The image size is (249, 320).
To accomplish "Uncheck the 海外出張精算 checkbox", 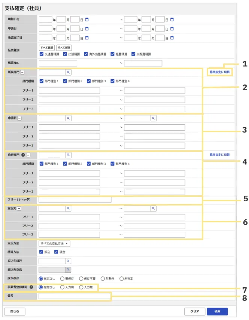I will point(86,54).
